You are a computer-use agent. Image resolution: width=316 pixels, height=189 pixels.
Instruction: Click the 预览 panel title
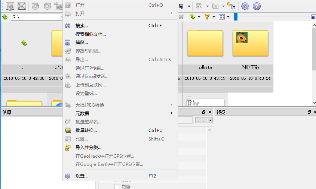tap(221, 112)
